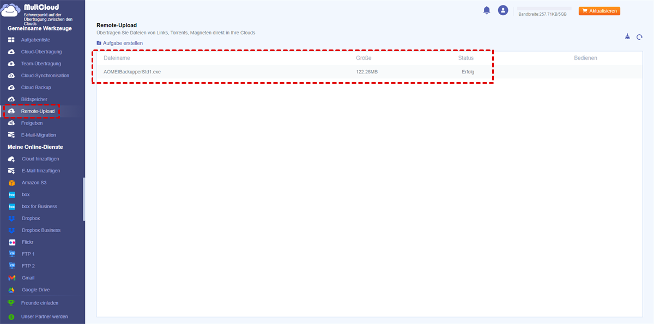Click the Freigeben folder icon
654x324 pixels.
tap(11, 123)
